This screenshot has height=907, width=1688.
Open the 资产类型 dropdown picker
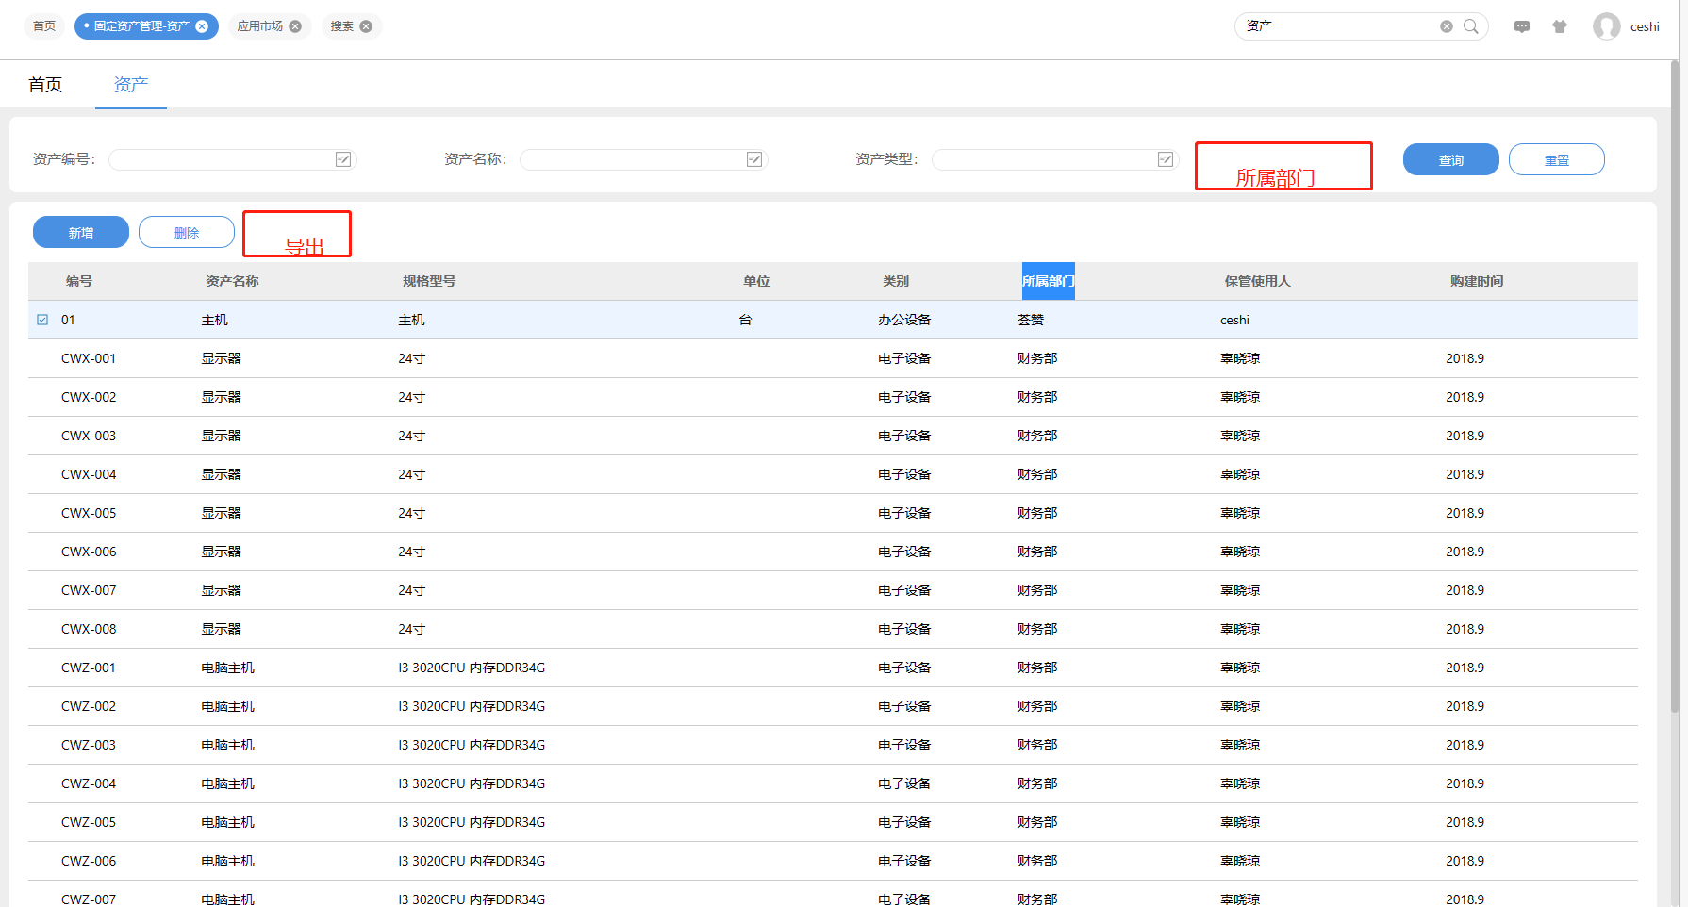pyautogui.click(x=1166, y=159)
